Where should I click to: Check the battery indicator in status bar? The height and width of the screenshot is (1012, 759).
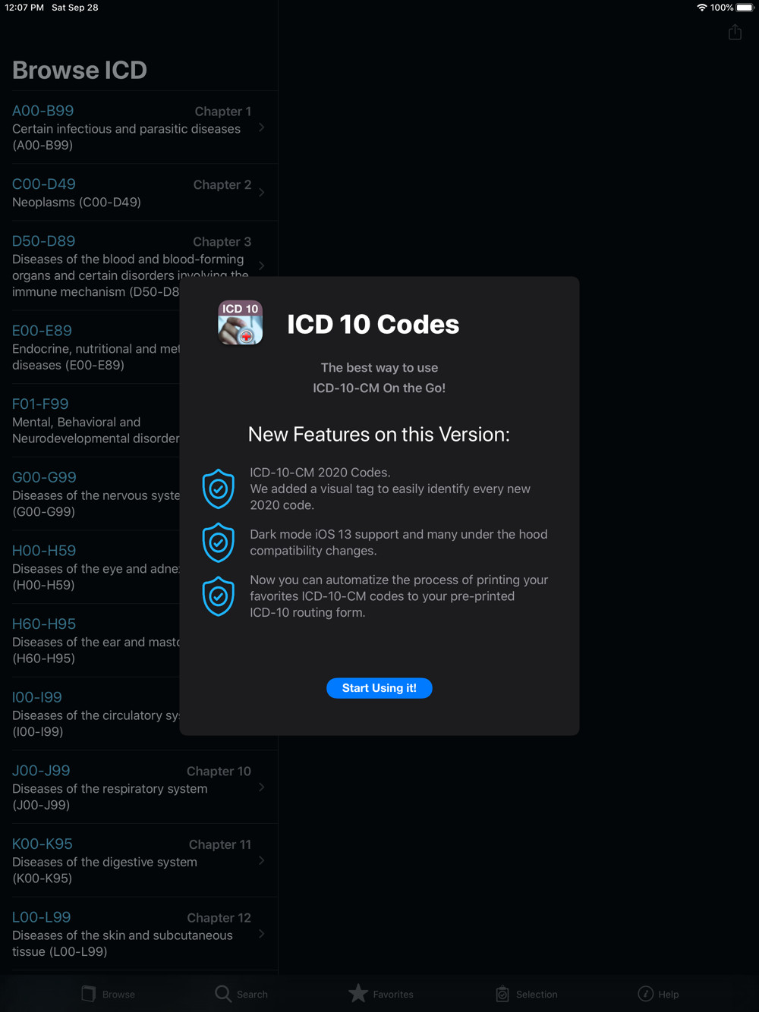(x=745, y=8)
